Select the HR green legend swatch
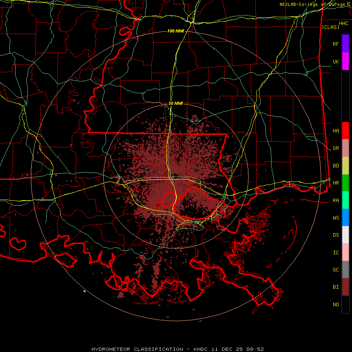The image size is (352, 352). click(345, 183)
